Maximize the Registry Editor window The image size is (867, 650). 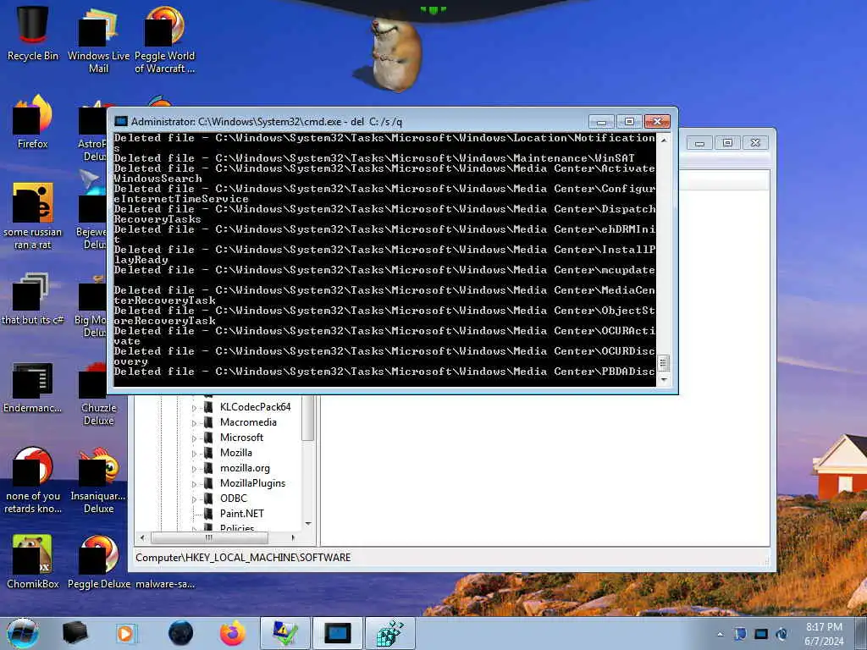[727, 143]
